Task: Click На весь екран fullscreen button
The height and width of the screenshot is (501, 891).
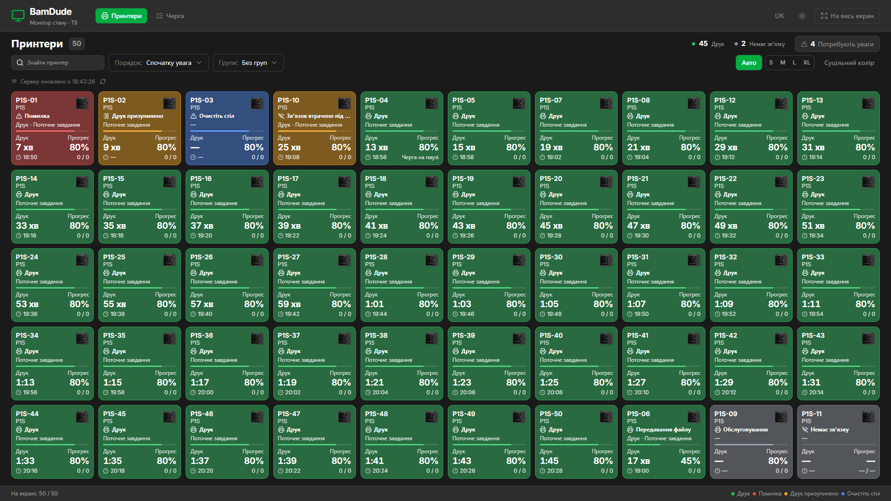Action: (847, 16)
